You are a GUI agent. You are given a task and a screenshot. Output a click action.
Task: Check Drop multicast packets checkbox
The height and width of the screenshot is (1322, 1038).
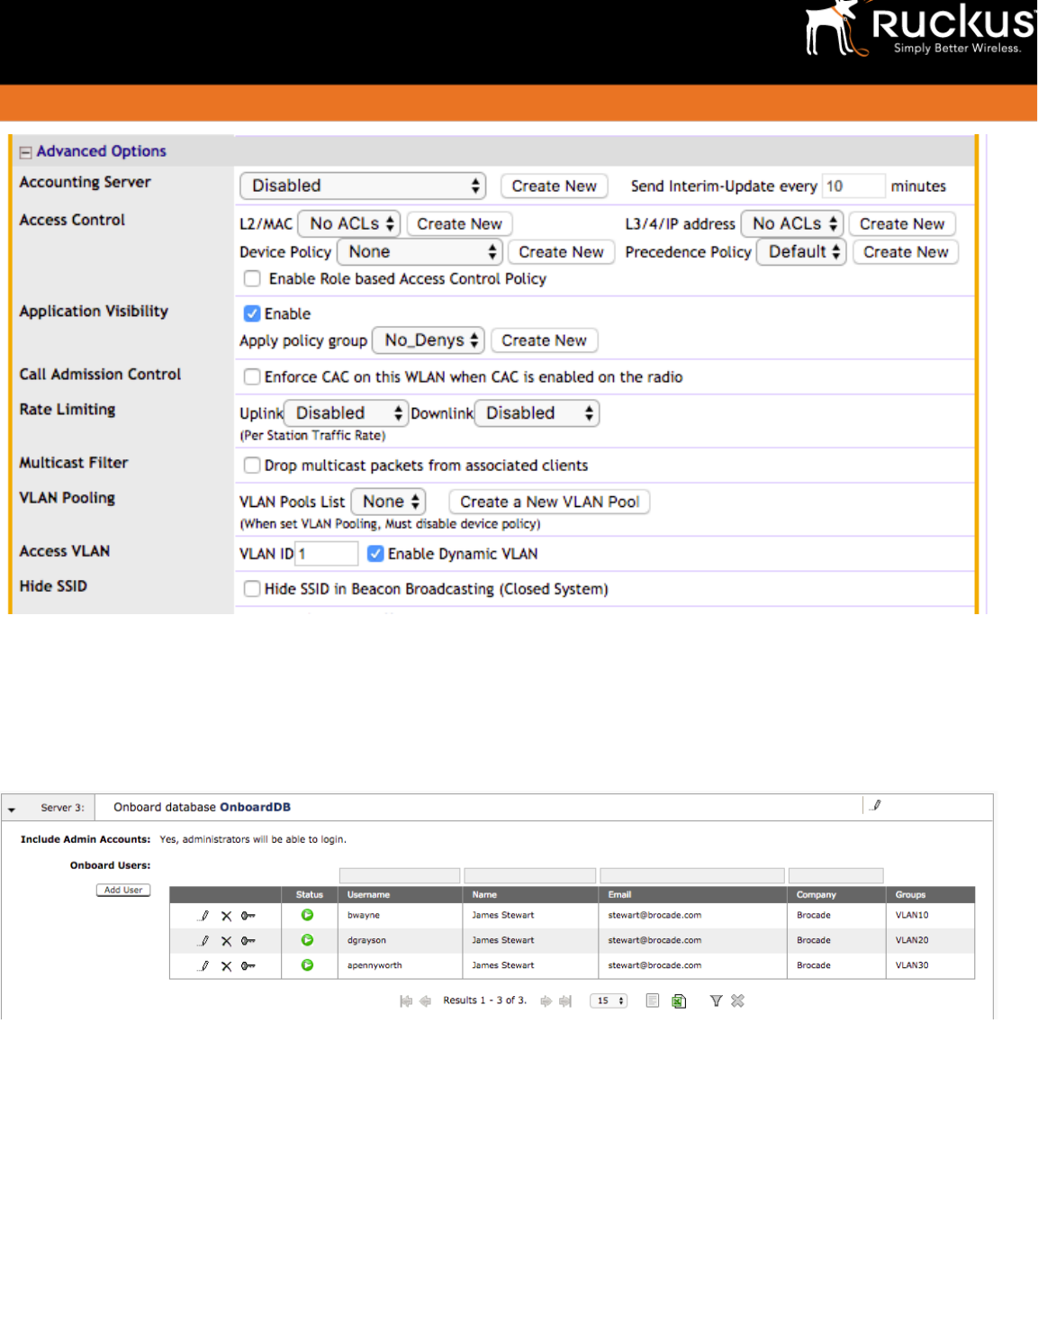point(253,465)
